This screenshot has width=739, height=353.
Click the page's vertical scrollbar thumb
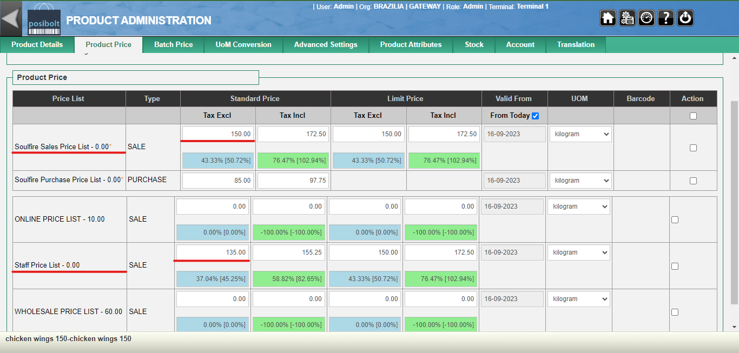click(x=734, y=202)
